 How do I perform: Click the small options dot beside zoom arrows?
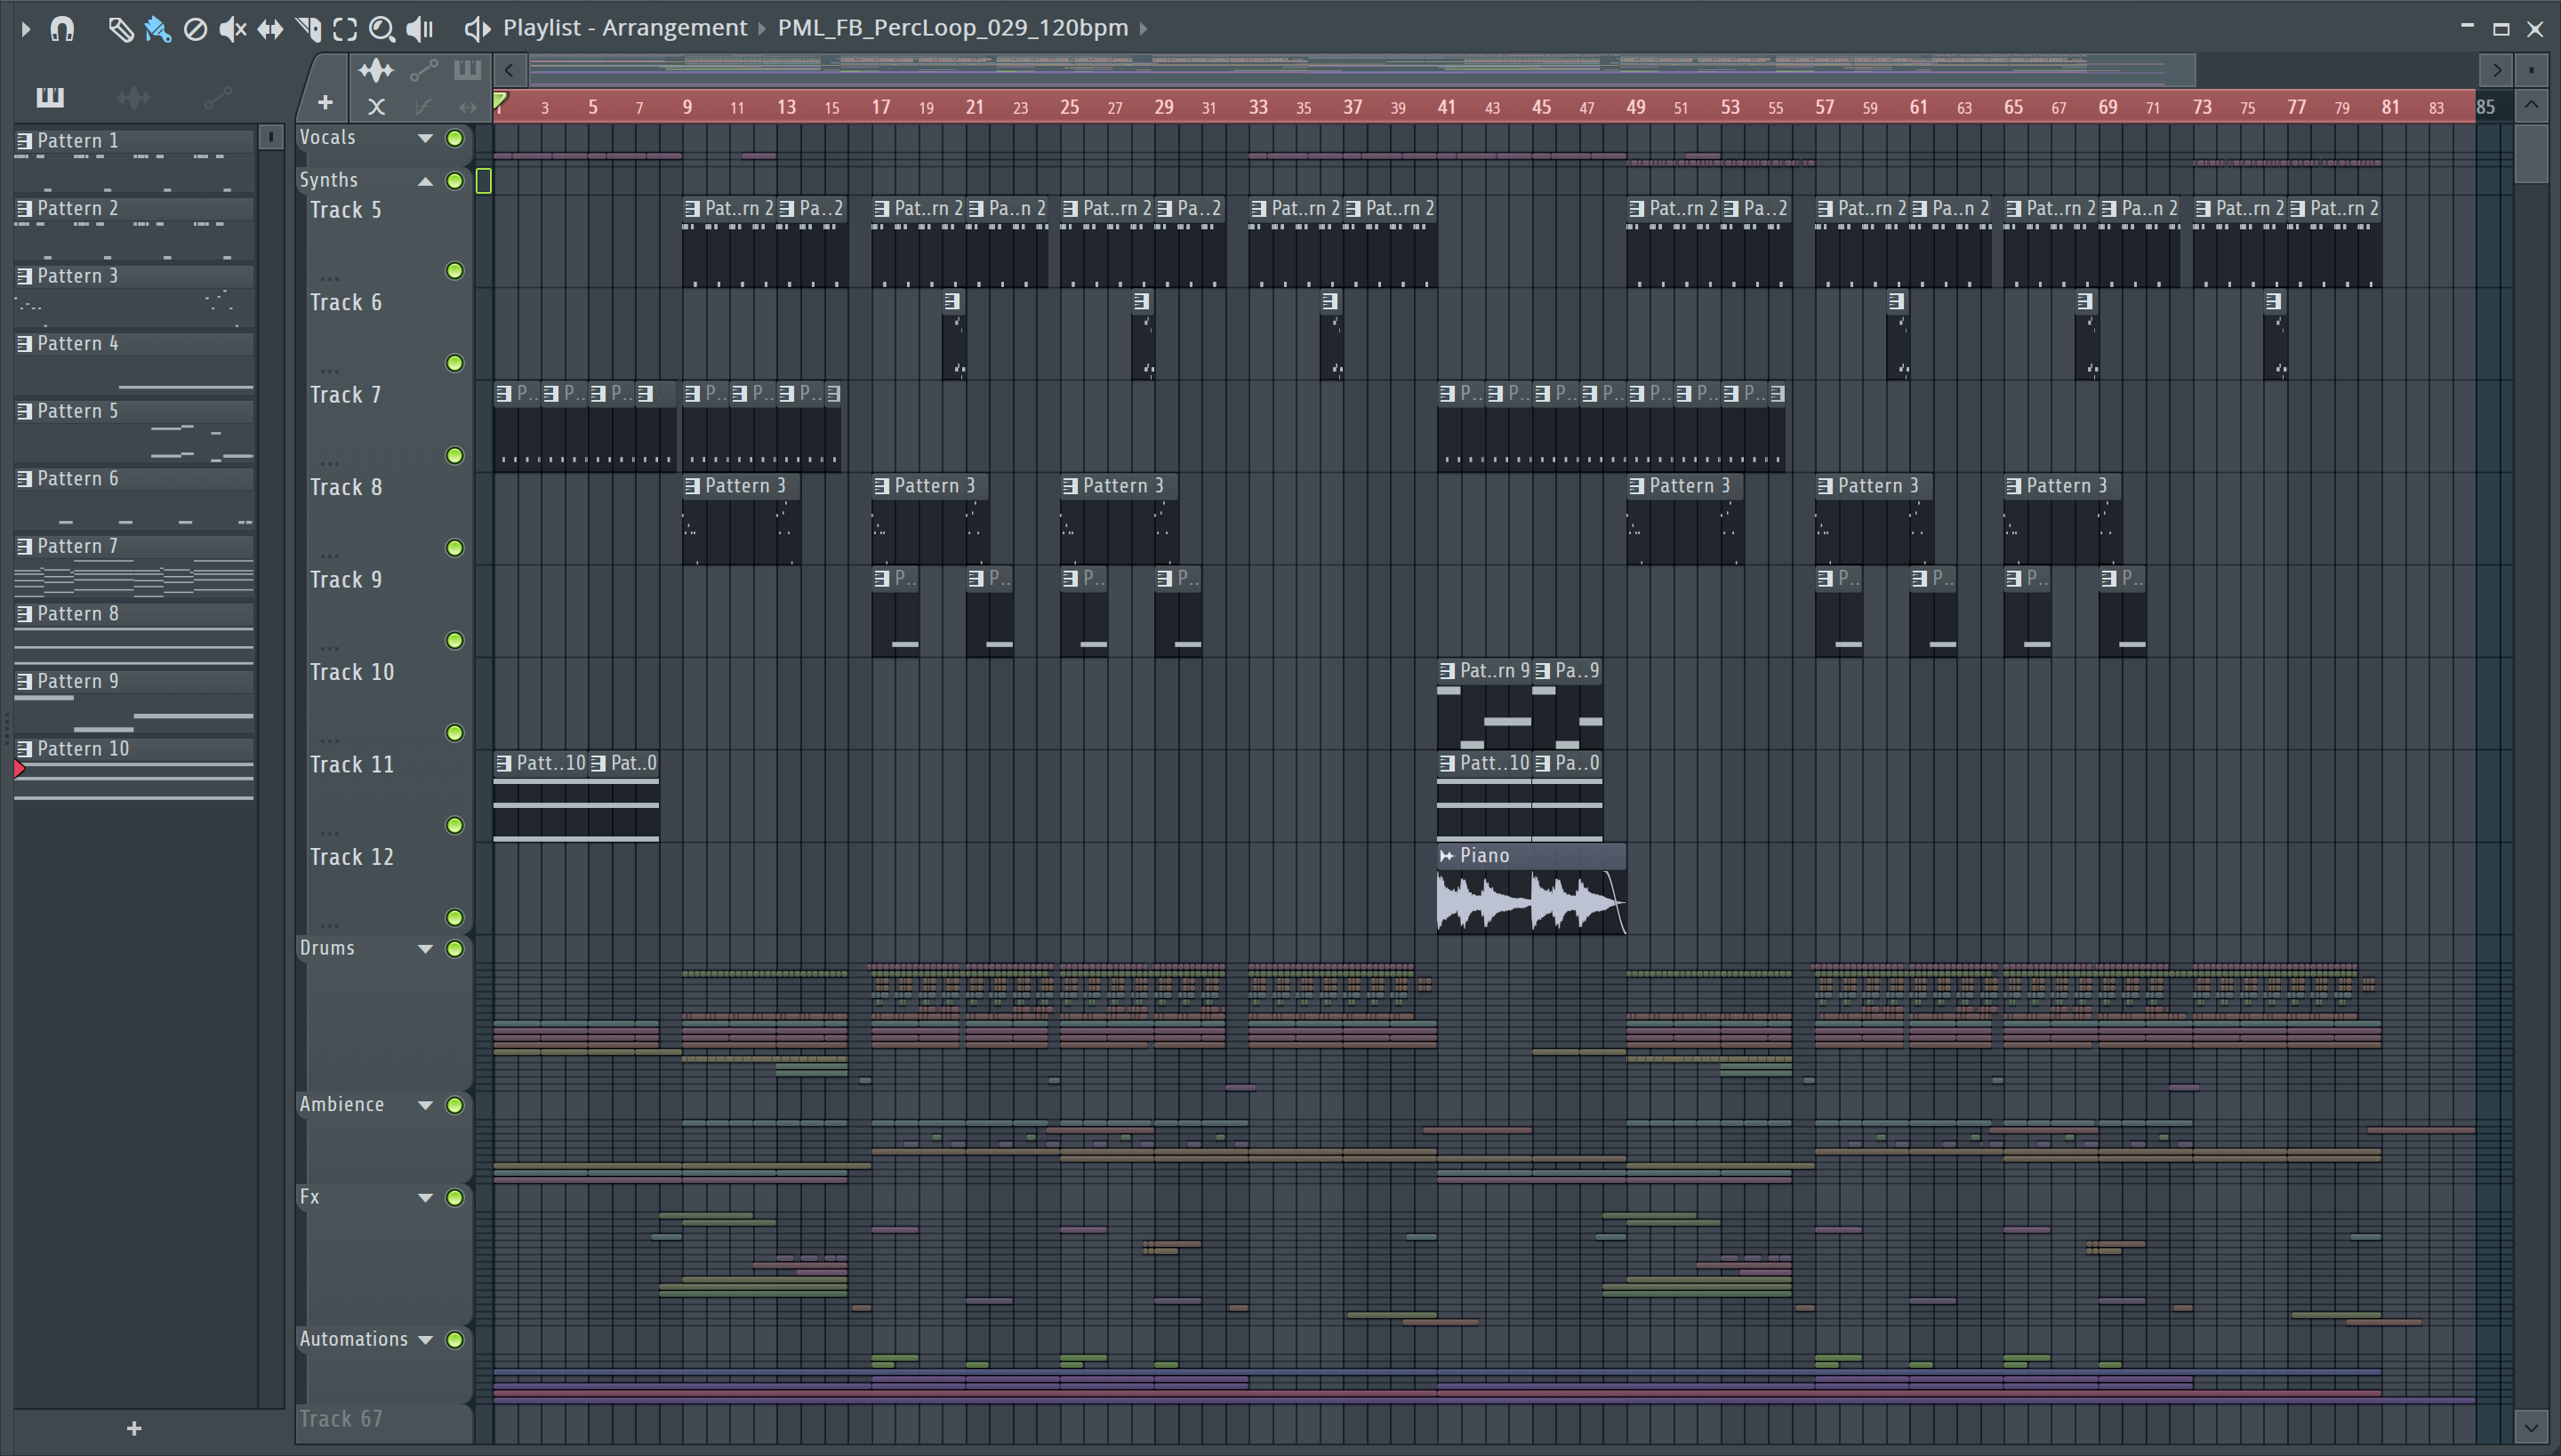click(2531, 70)
